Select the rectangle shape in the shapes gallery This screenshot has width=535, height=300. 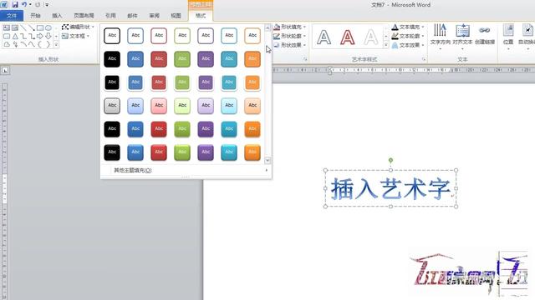pyautogui.click(x=40, y=27)
